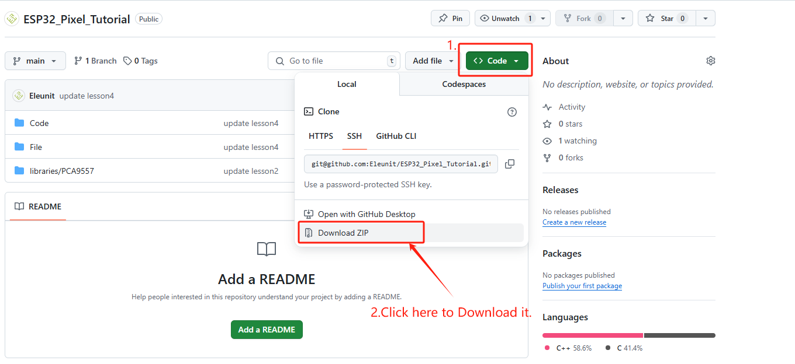Viewport: 795px width, 364px height.
Task: Open the File folder
Action: 36,147
